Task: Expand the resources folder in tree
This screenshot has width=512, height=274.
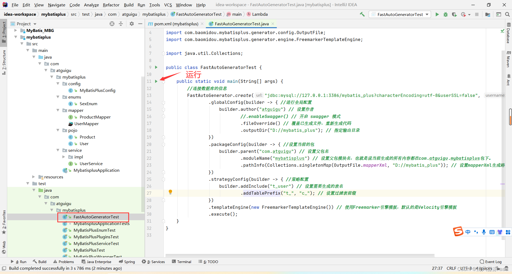Action: 34,177
